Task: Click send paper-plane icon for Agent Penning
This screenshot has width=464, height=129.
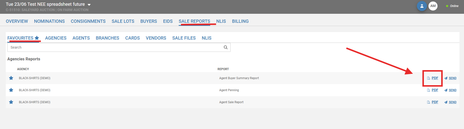Action: pos(446,90)
